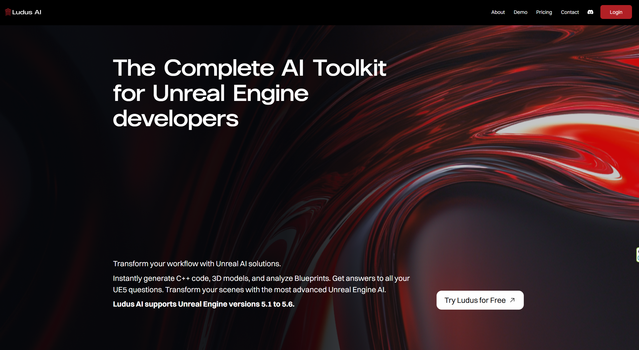Open the About page from navbar
This screenshot has width=639, height=350.
[x=498, y=12]
